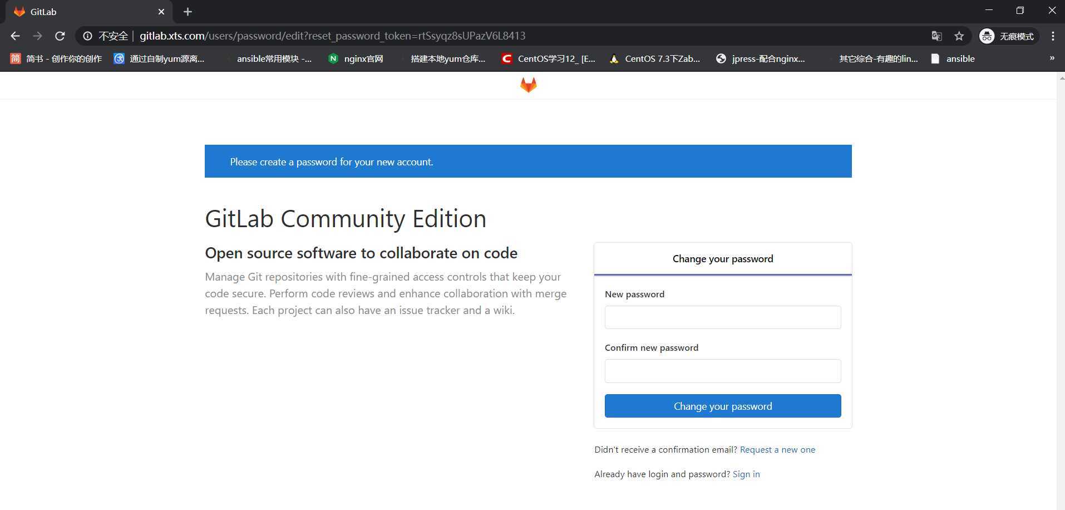Click the New password label
Screen dimensions: 1065x510
point(634,295)
